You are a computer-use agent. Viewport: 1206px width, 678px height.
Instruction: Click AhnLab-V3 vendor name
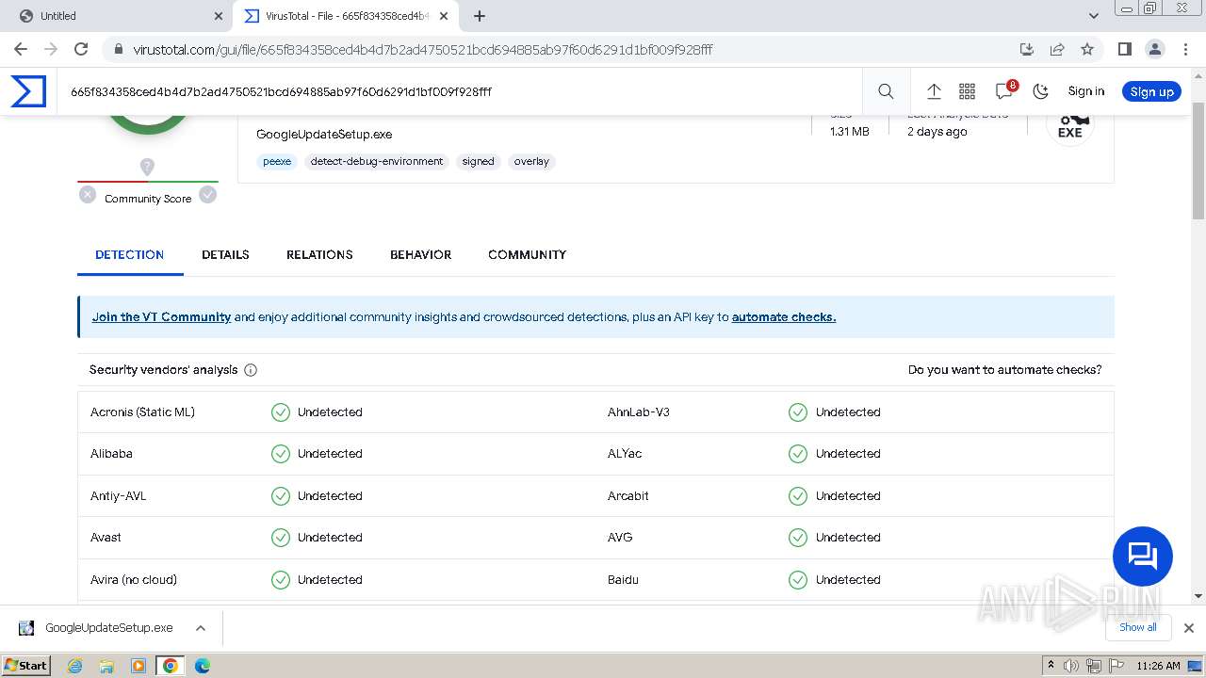(639, 412)
